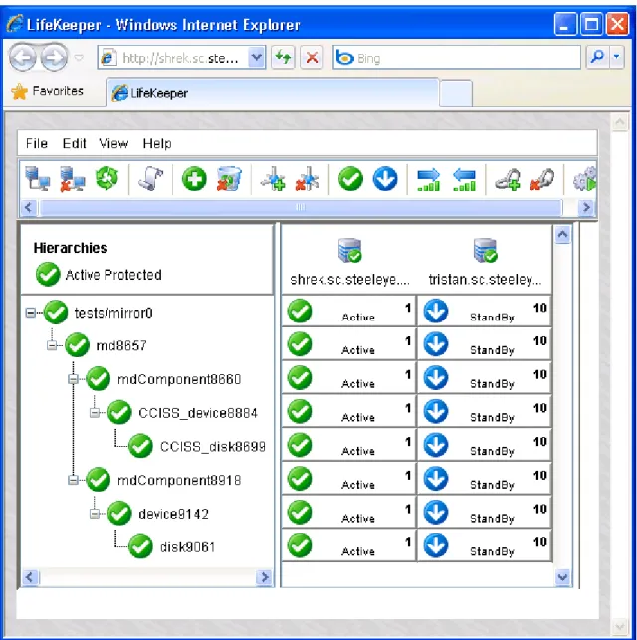Click the toolbar scroll left arrow
The width and height of the screenshot is (637, 640).
(x=28, y=207)
